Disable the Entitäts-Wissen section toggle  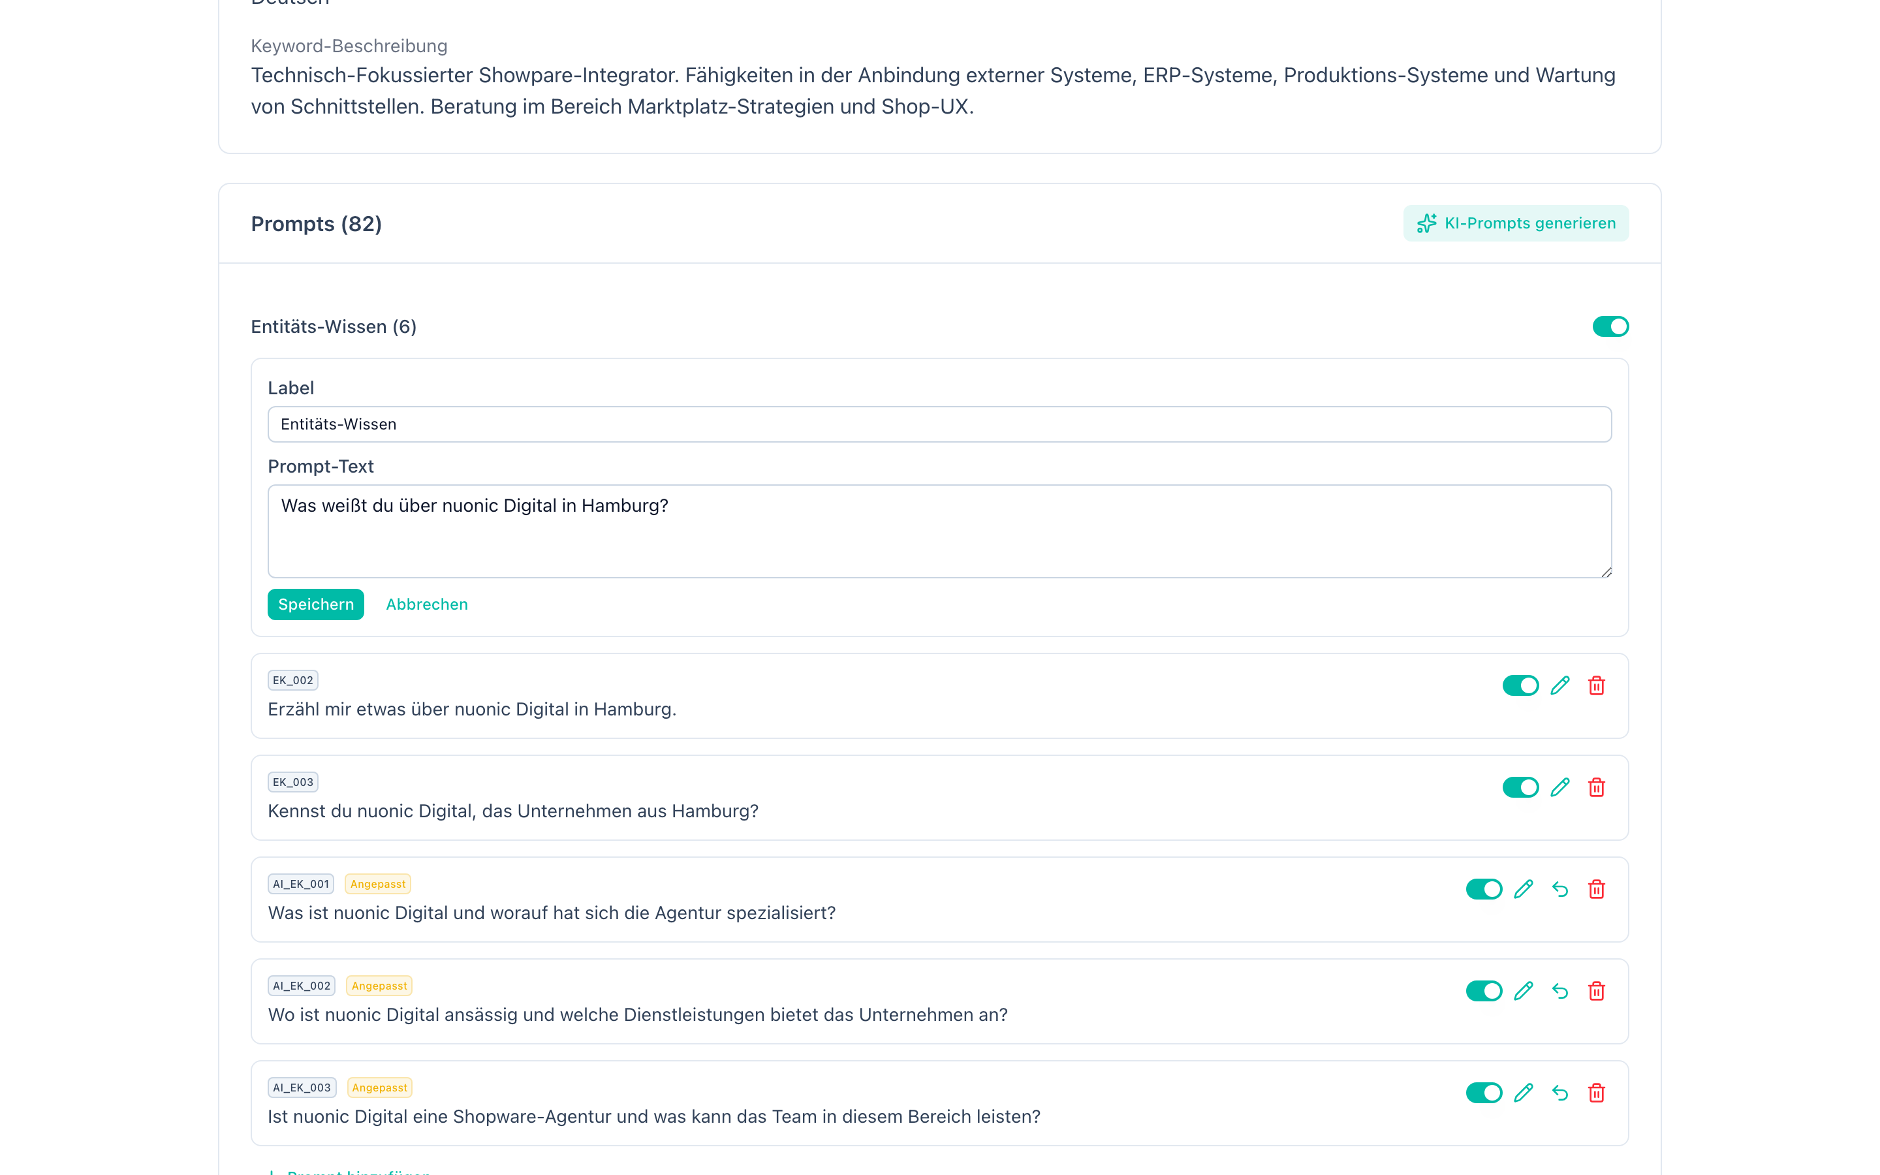pyautogui.click(x=1610, y=326)
